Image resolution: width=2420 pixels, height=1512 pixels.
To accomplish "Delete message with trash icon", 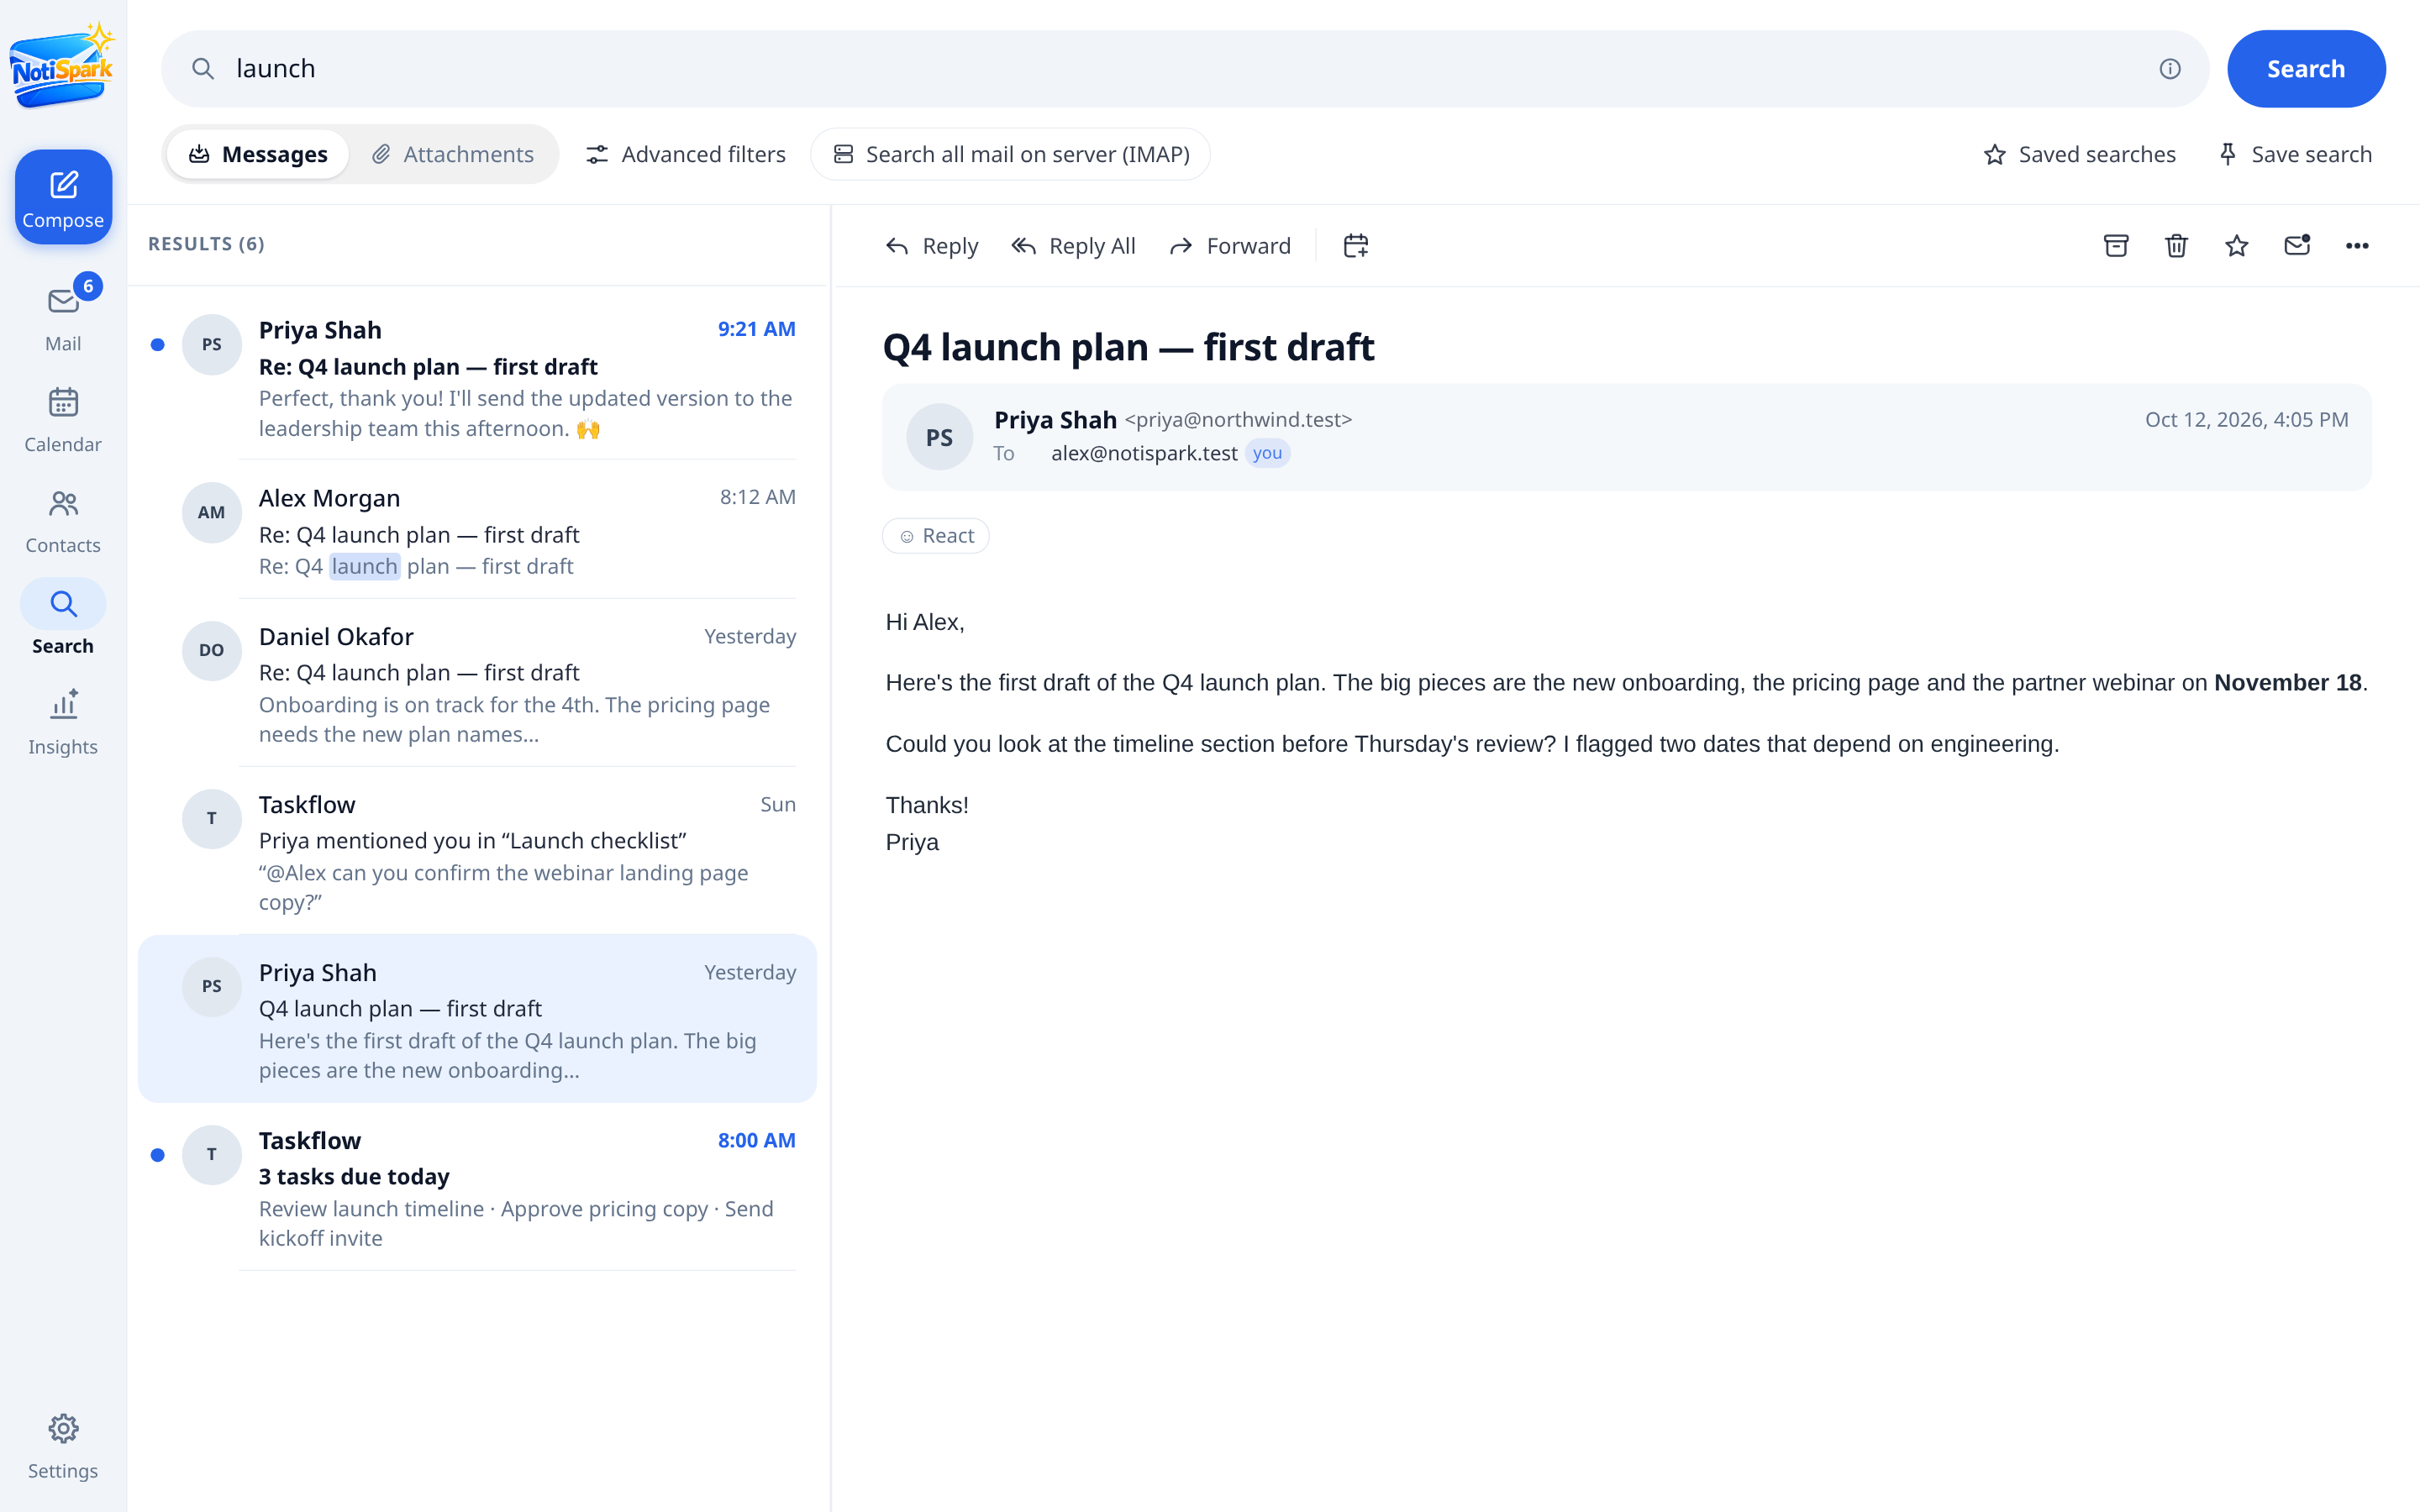I will pos(2176,246).
